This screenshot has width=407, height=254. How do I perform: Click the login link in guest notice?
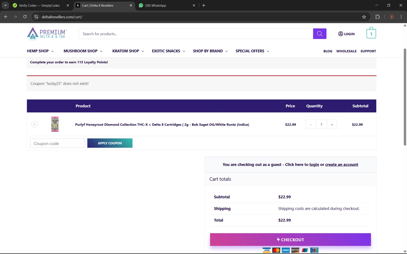(x=314, y=165)
